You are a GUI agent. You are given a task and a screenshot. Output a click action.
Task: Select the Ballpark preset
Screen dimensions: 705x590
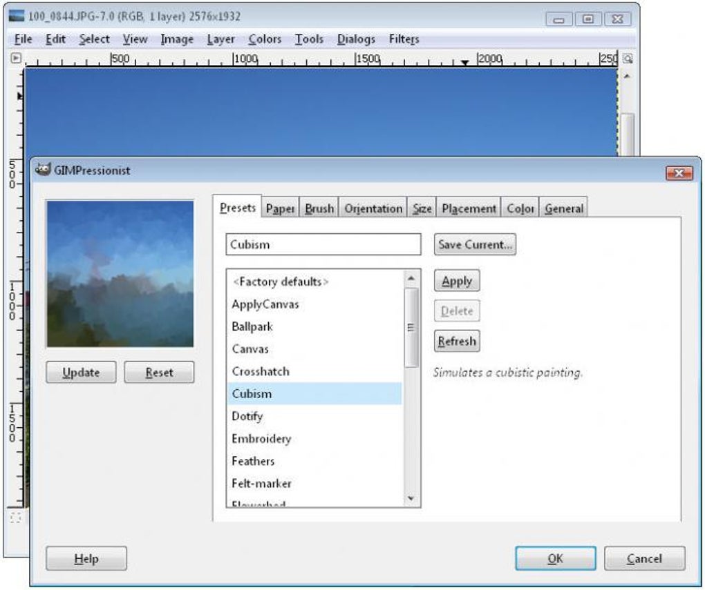[x=314, y=326]
